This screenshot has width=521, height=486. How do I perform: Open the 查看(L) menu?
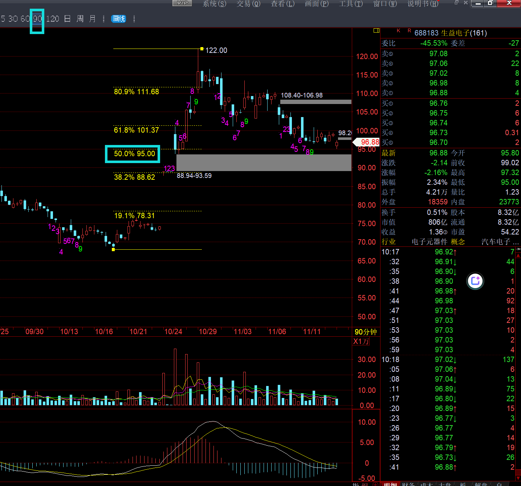282,4
